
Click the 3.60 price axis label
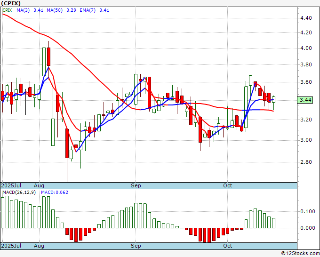(x=306, y=82)
